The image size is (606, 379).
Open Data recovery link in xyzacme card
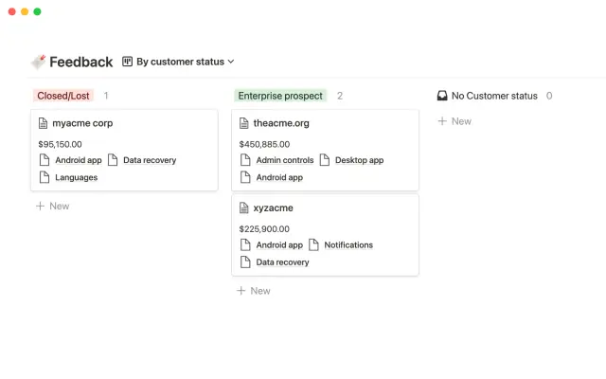tap(282, 262)
